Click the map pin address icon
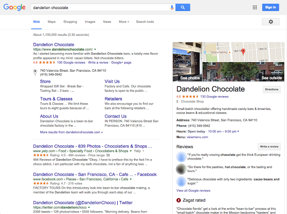This screenshot has height=214, width=287. coord(35,72)
